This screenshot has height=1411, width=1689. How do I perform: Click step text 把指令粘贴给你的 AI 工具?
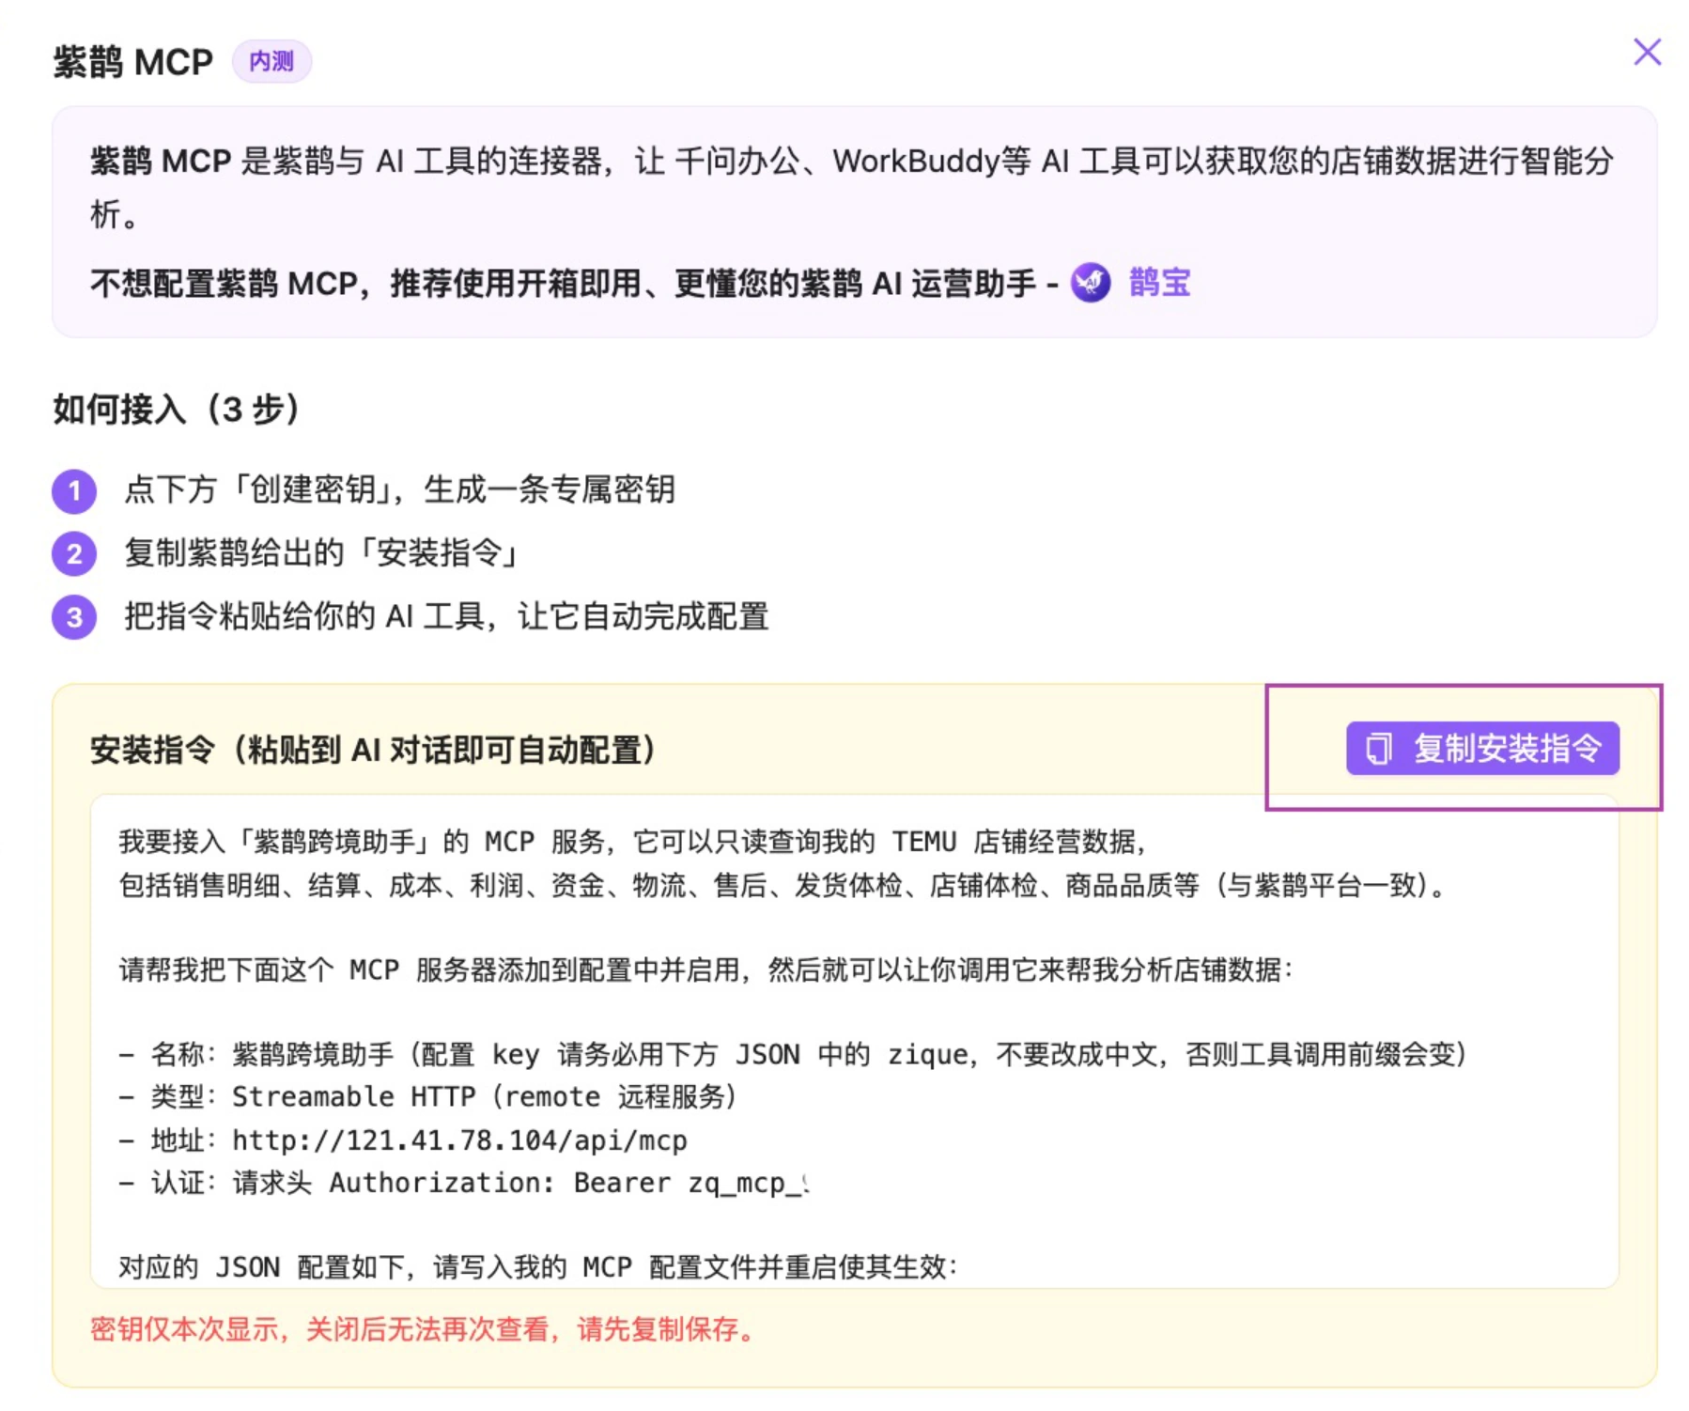click(446, 616)
